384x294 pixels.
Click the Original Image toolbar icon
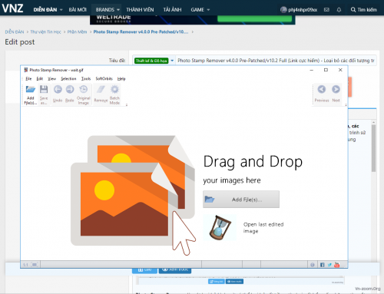pos(84,89)
